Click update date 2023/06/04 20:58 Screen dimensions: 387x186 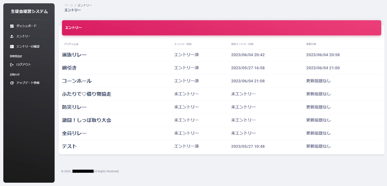point(323,55)
